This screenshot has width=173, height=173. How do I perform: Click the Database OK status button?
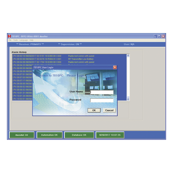coord(79,135)
